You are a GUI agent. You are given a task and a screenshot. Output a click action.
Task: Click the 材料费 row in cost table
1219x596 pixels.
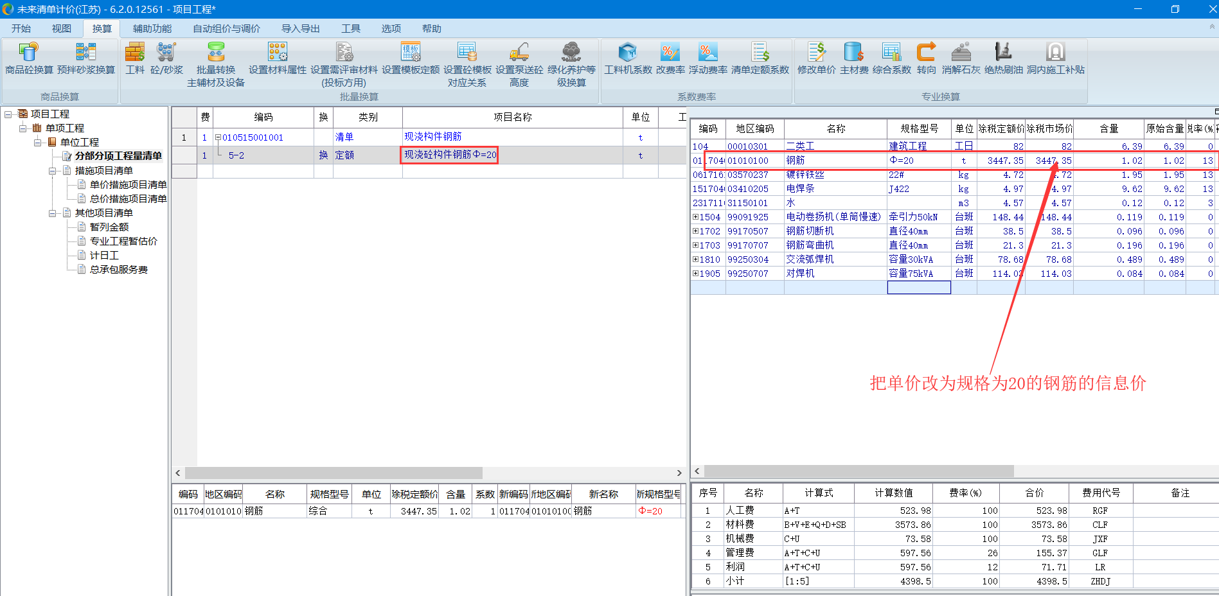click(955, 525)
